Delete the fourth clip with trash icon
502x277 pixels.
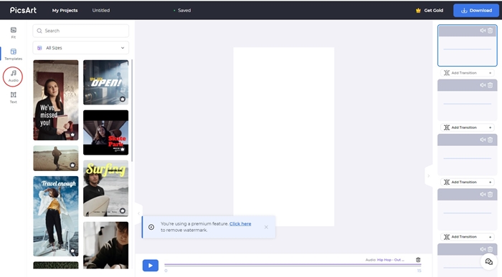point(490,195)
